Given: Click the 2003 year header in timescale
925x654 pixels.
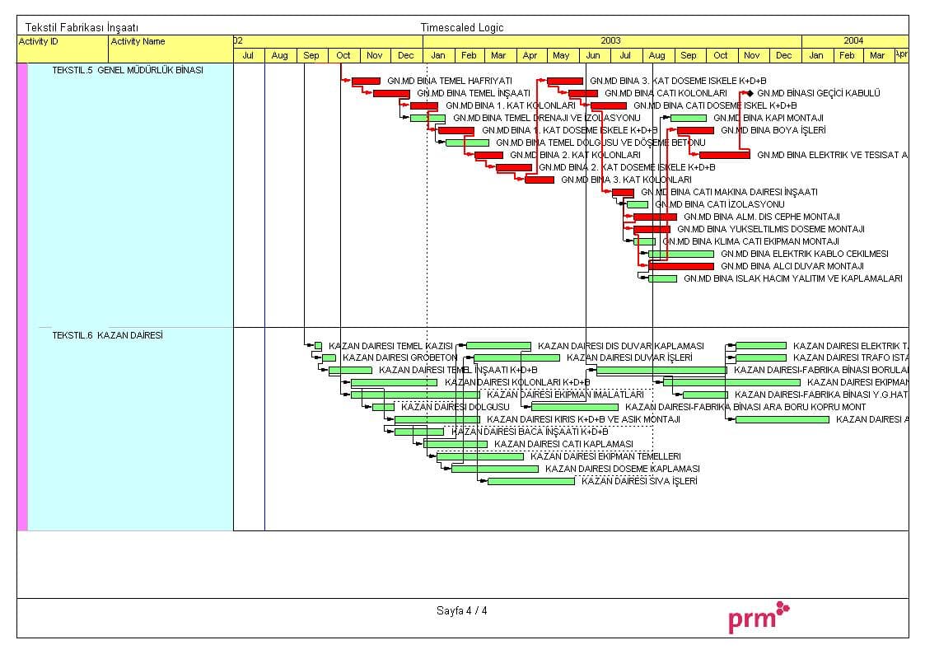Looking at the screenshot, I should click(610, 40).
